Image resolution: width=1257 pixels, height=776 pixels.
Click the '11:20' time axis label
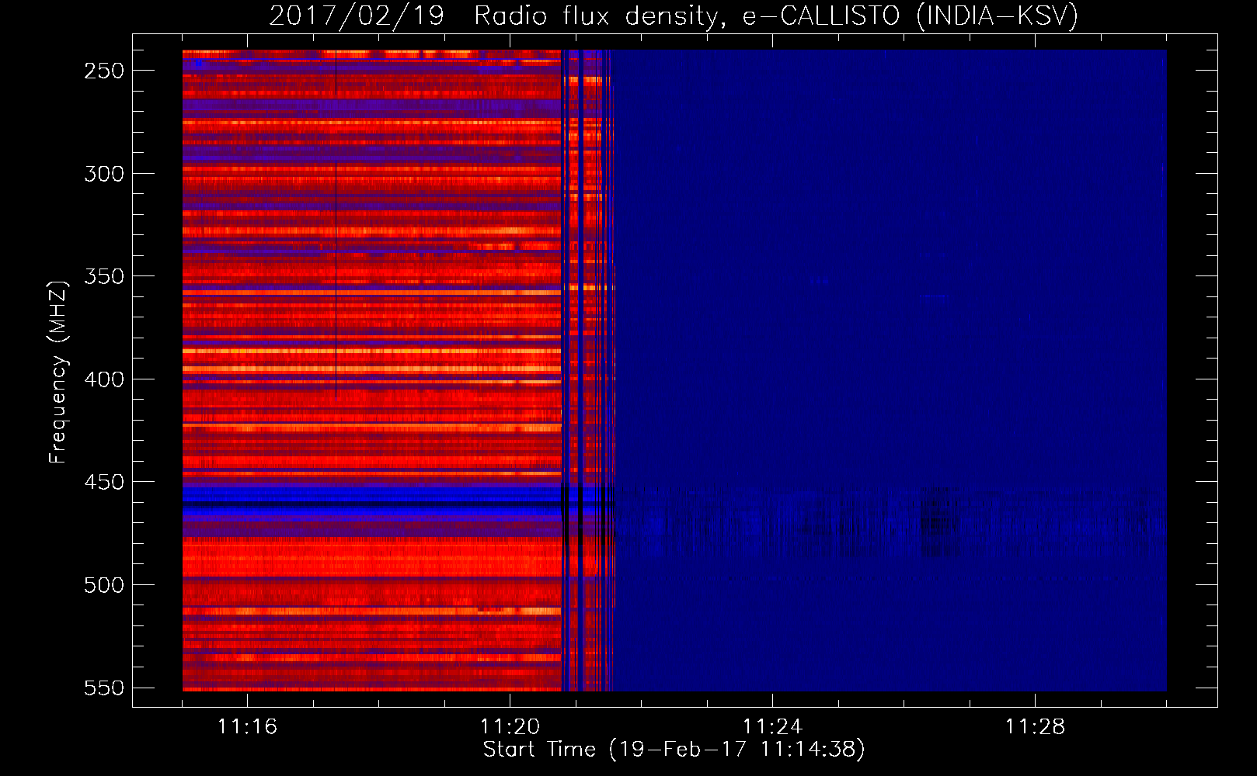point(510,727)
